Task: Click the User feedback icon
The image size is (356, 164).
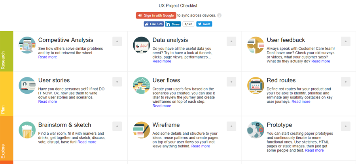Action: [x=256, y=45]
